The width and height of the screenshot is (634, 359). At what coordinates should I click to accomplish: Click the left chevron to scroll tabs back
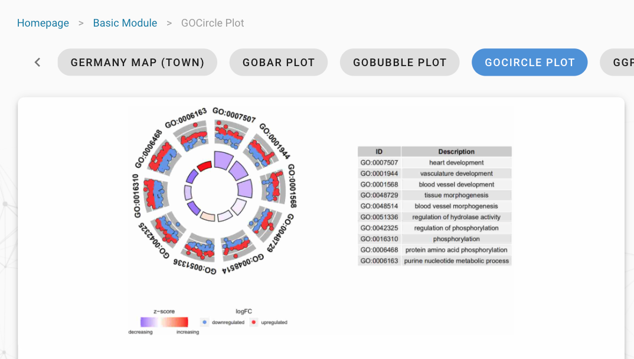pyautogui.click(x=37, y=62)
